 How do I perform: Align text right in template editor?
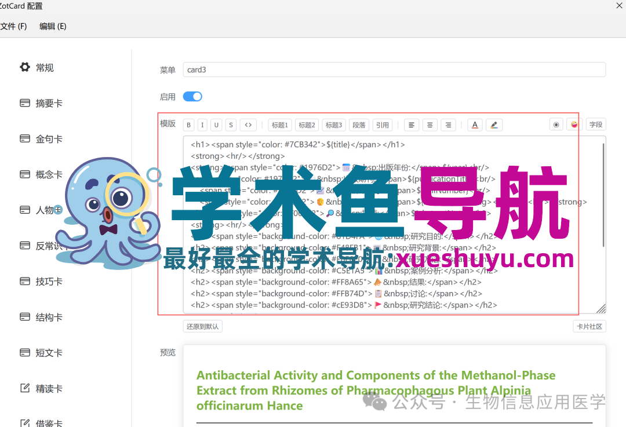click(x=448, y=125)
